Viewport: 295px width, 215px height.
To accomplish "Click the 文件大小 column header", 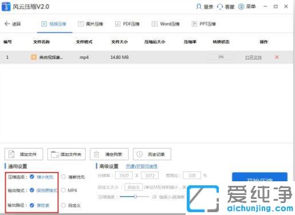I will tap(120, 42).
